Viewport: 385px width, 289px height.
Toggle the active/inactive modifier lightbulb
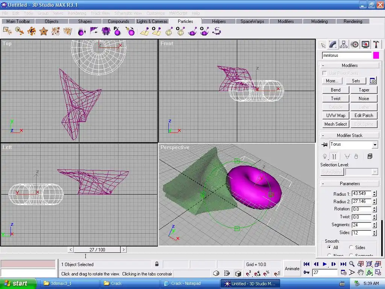click(x=325, y=156)
